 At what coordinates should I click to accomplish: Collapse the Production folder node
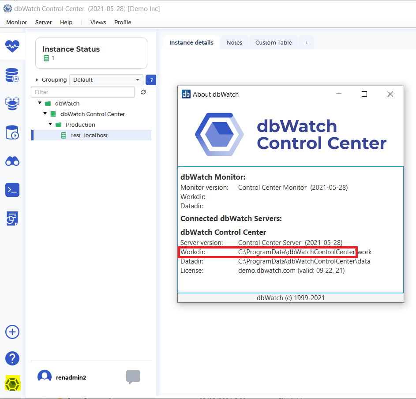click(x=50, y=124)
